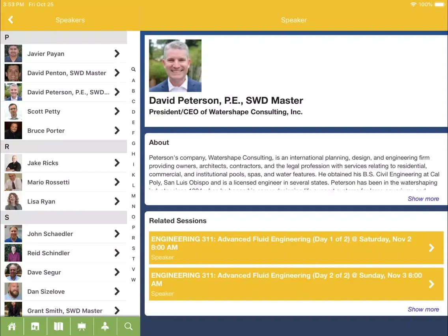Image resolution: width=448 pixels, height=336 pixels.
Task: Open the speaker podium tab in bottom bar
Action: [105, 326]
